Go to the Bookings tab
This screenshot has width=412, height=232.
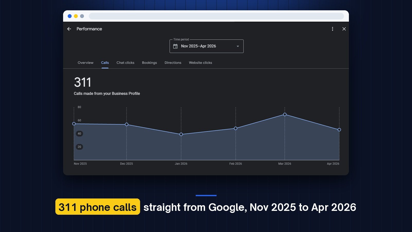point(149,63)
